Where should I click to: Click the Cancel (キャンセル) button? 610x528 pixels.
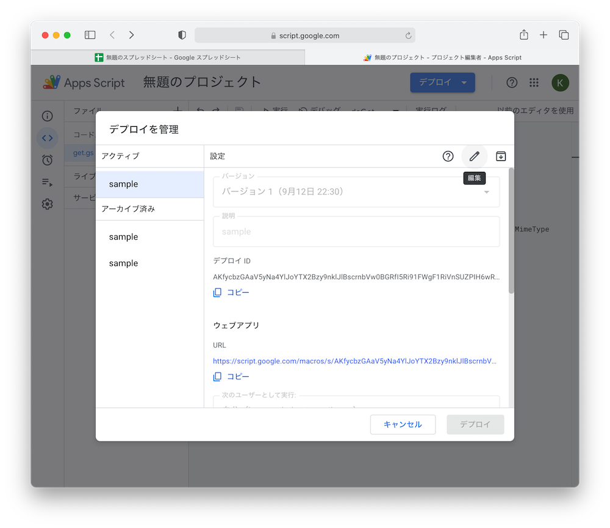click(x=403, y=424)
